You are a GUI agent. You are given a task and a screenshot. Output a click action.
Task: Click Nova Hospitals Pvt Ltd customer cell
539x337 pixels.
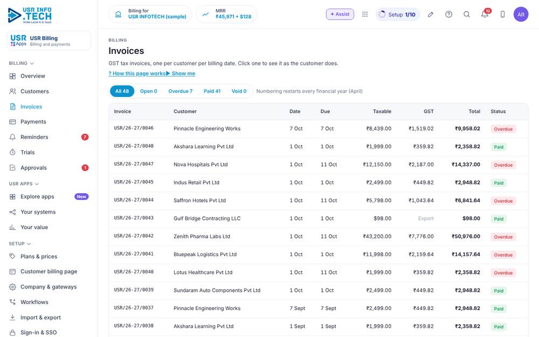click(x=201, y=164)
